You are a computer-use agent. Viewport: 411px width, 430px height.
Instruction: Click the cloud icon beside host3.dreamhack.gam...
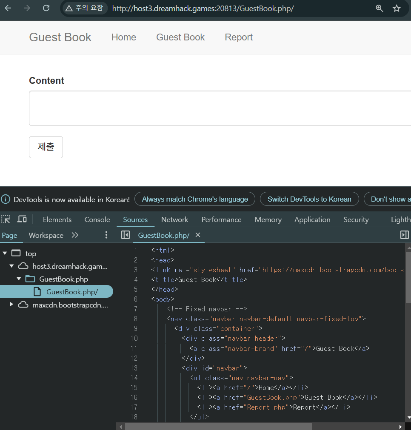[x=23, y=266]
